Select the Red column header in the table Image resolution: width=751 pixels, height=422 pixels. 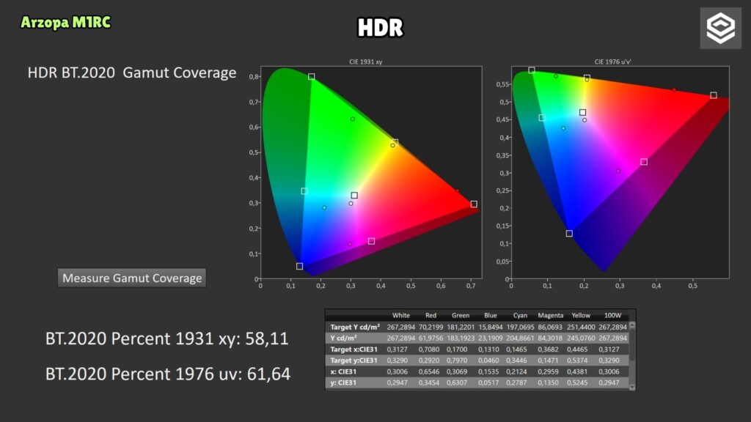(x=431, y=315)
